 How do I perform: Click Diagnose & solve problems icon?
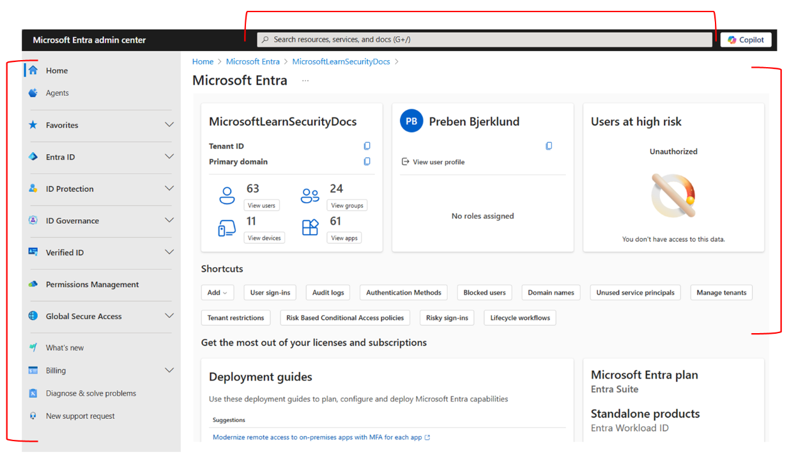coord(33,393)
